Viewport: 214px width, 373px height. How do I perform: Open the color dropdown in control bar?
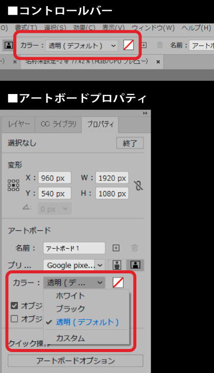(82, 45)
